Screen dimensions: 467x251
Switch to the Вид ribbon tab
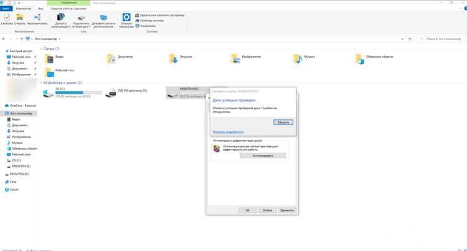click(40, 9)
